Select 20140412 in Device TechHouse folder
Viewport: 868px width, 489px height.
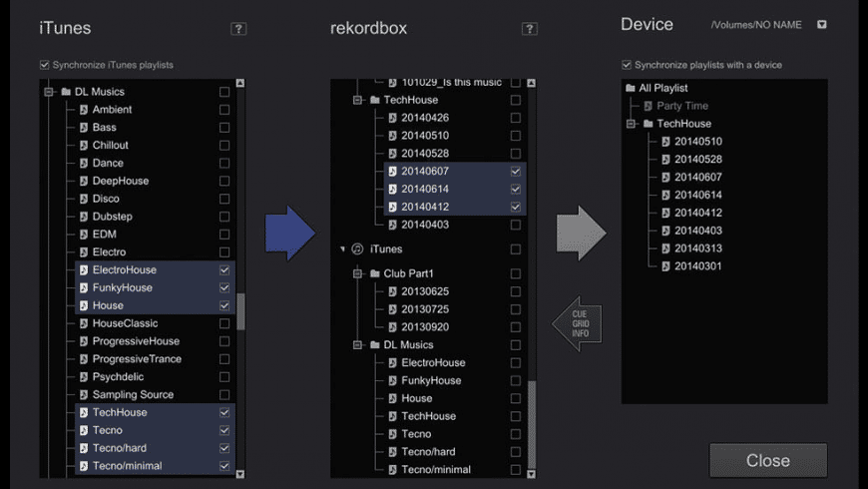698,213
